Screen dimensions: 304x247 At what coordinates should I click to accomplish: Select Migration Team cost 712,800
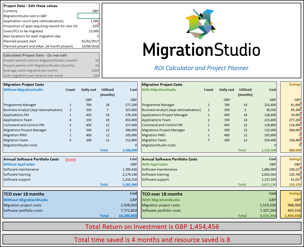(x=131, y=140)
